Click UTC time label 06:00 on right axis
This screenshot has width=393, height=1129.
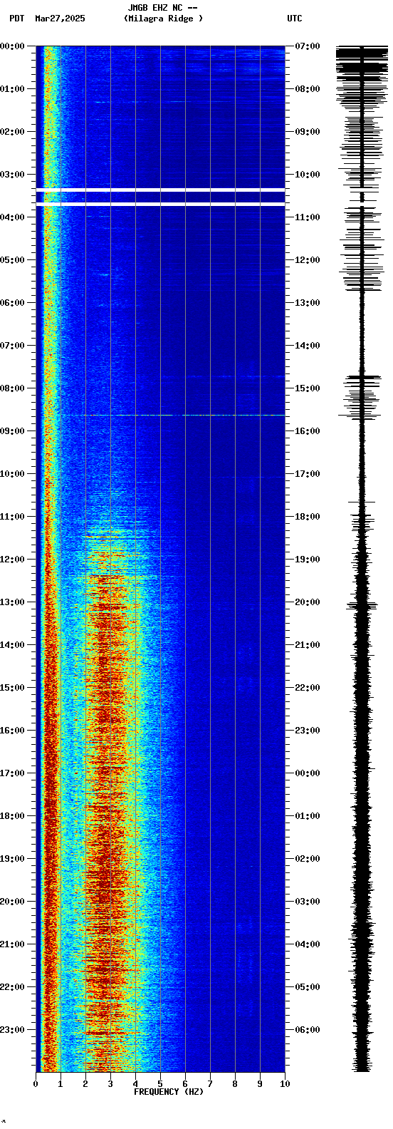coord(308,1030)
